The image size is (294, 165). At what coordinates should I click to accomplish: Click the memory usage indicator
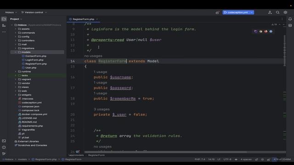[282, 159]
